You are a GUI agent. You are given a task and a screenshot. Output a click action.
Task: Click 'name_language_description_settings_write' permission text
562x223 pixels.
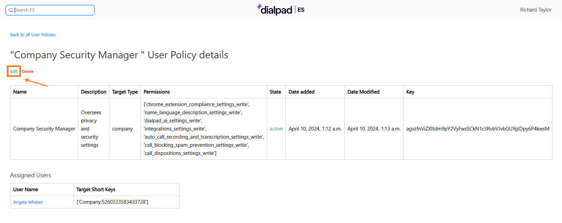point(193,113)
